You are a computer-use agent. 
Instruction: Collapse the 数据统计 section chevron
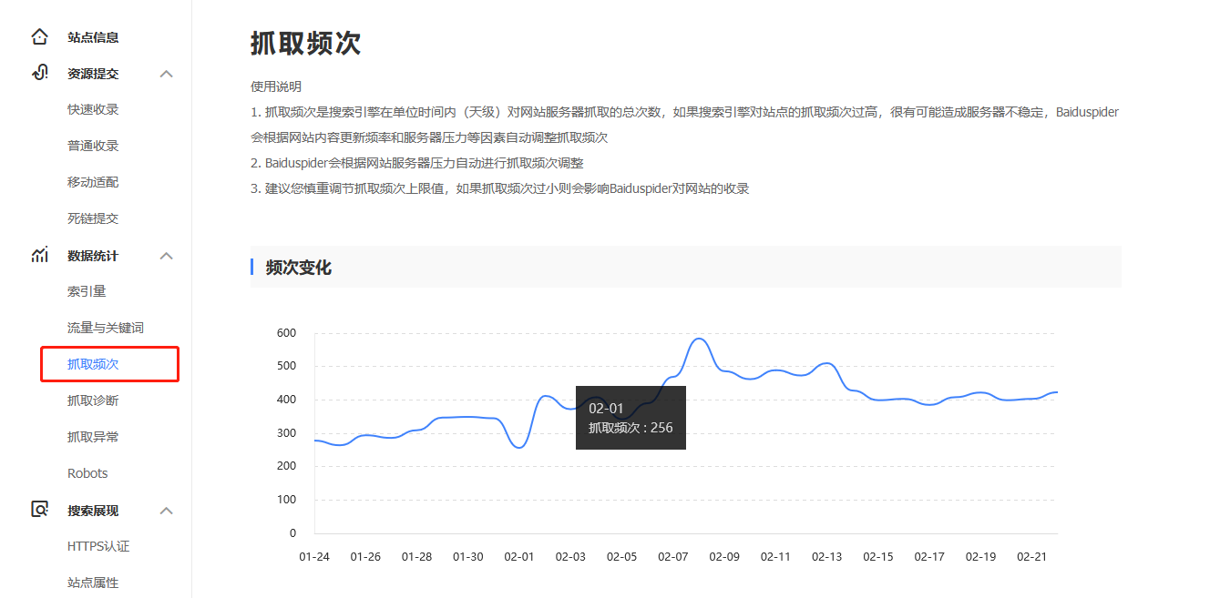167,256
